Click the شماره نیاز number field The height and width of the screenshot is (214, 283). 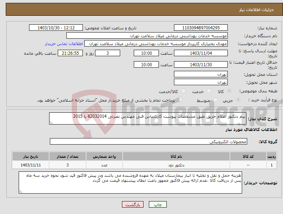[x=201, y=28]
